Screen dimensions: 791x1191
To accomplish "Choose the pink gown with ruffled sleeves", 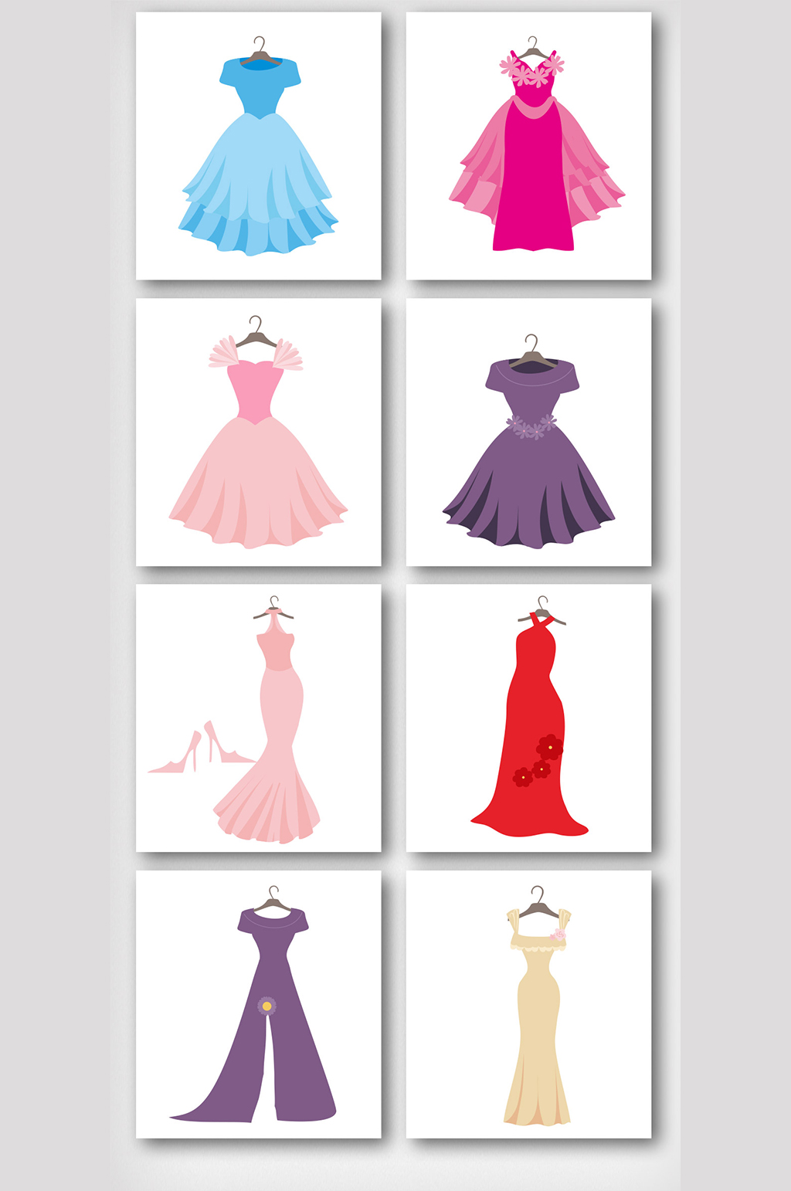I will click(259, 433).
